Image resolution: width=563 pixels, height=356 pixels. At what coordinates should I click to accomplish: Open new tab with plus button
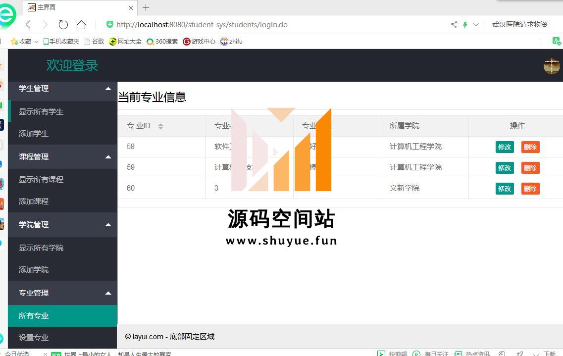146,7
